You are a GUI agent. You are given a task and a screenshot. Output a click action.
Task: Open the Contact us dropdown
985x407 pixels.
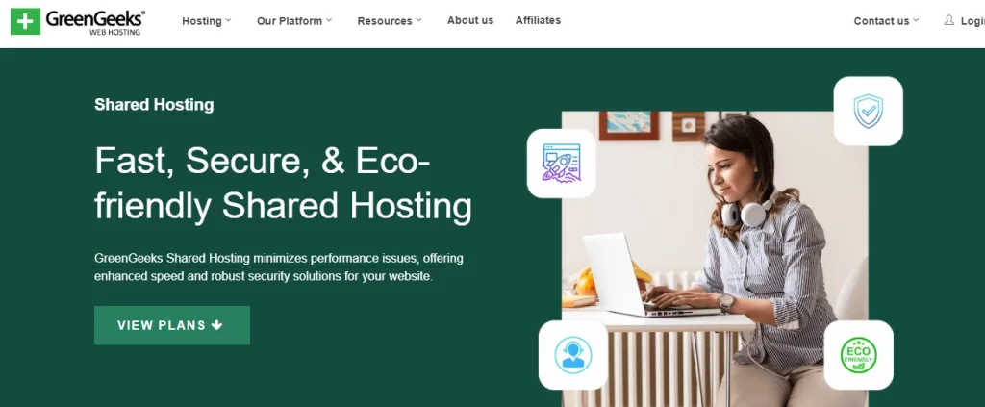[886, 21]
